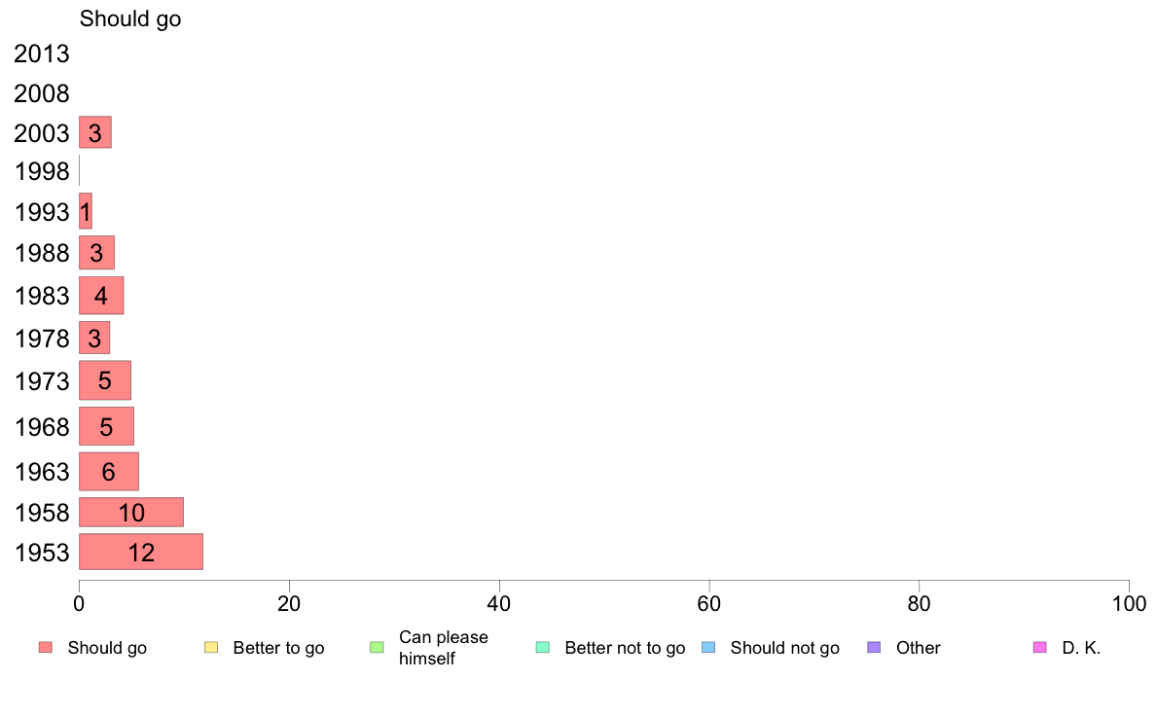The width and height of the screenshot is (1156, 716).
Task: Click the pink 'D. K.' legend swatch
Action: [1039, 648]
